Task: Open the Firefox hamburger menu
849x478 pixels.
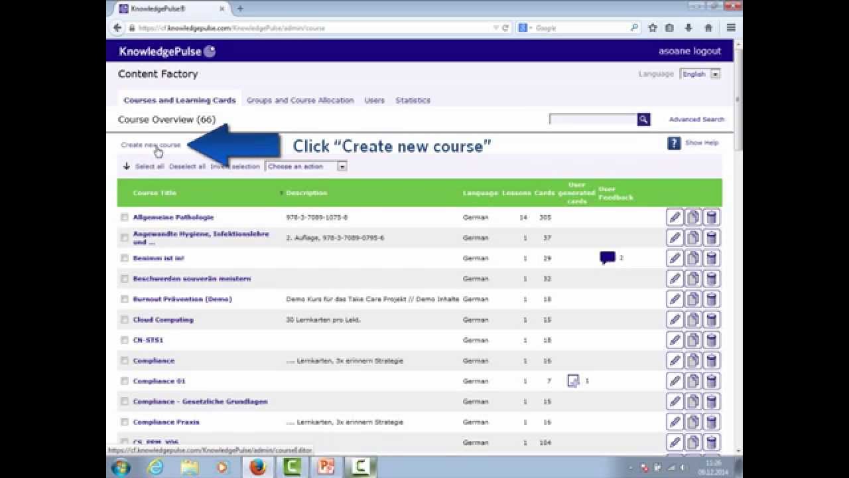Action: point(731,28)
